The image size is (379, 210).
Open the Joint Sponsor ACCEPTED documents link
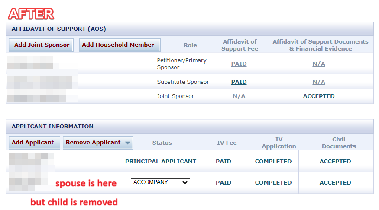click(318, 96)
